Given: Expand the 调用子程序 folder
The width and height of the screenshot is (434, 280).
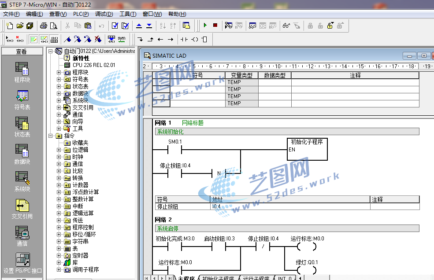Looking at the screenshot, I should coord(59,269).
